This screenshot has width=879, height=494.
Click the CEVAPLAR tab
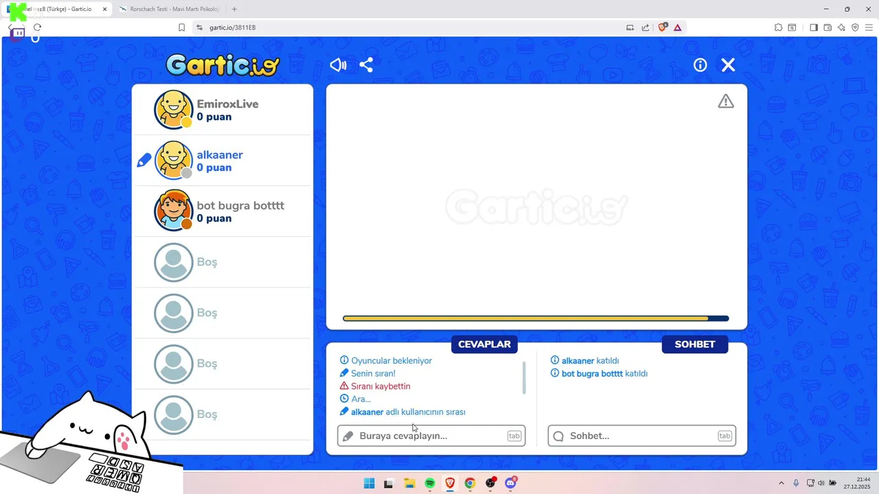pos(484,344)
